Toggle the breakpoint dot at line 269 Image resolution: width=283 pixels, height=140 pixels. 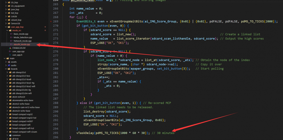coord(51,21)
